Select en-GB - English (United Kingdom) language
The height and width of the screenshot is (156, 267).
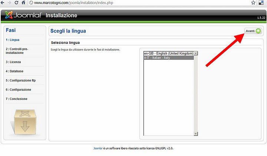[x=169, y=53]
